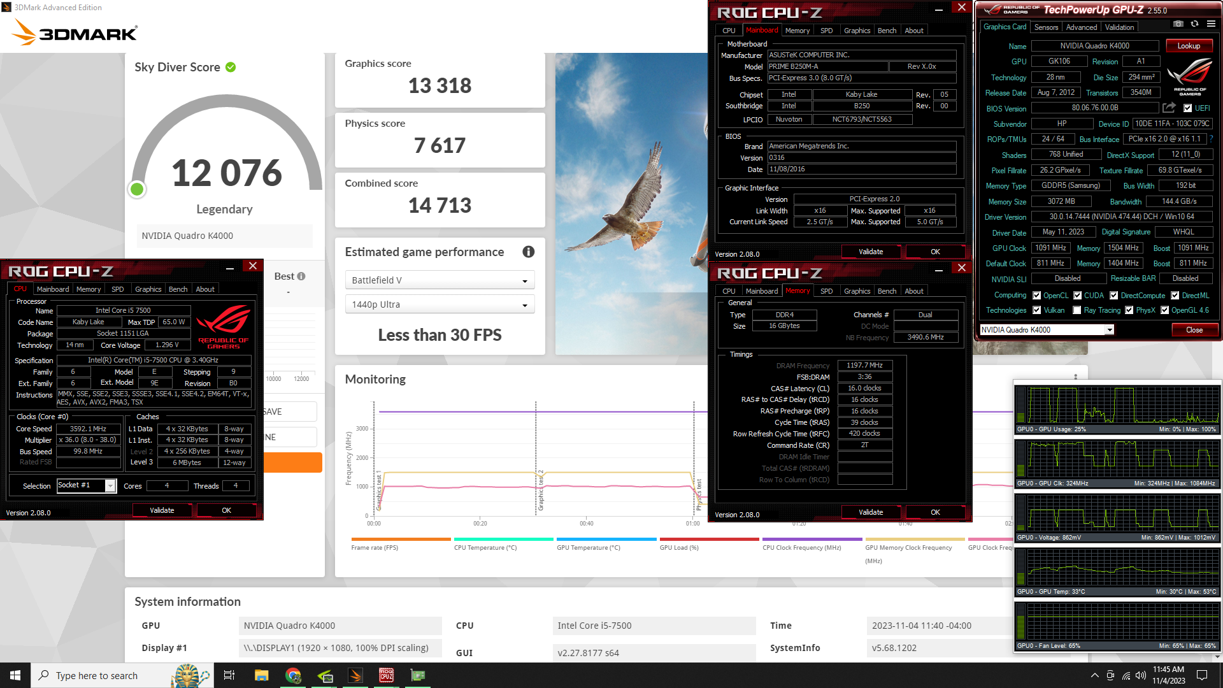Click the 3DMark logo
Viewport: 1223px width, 688px height.
coord(75,32)
